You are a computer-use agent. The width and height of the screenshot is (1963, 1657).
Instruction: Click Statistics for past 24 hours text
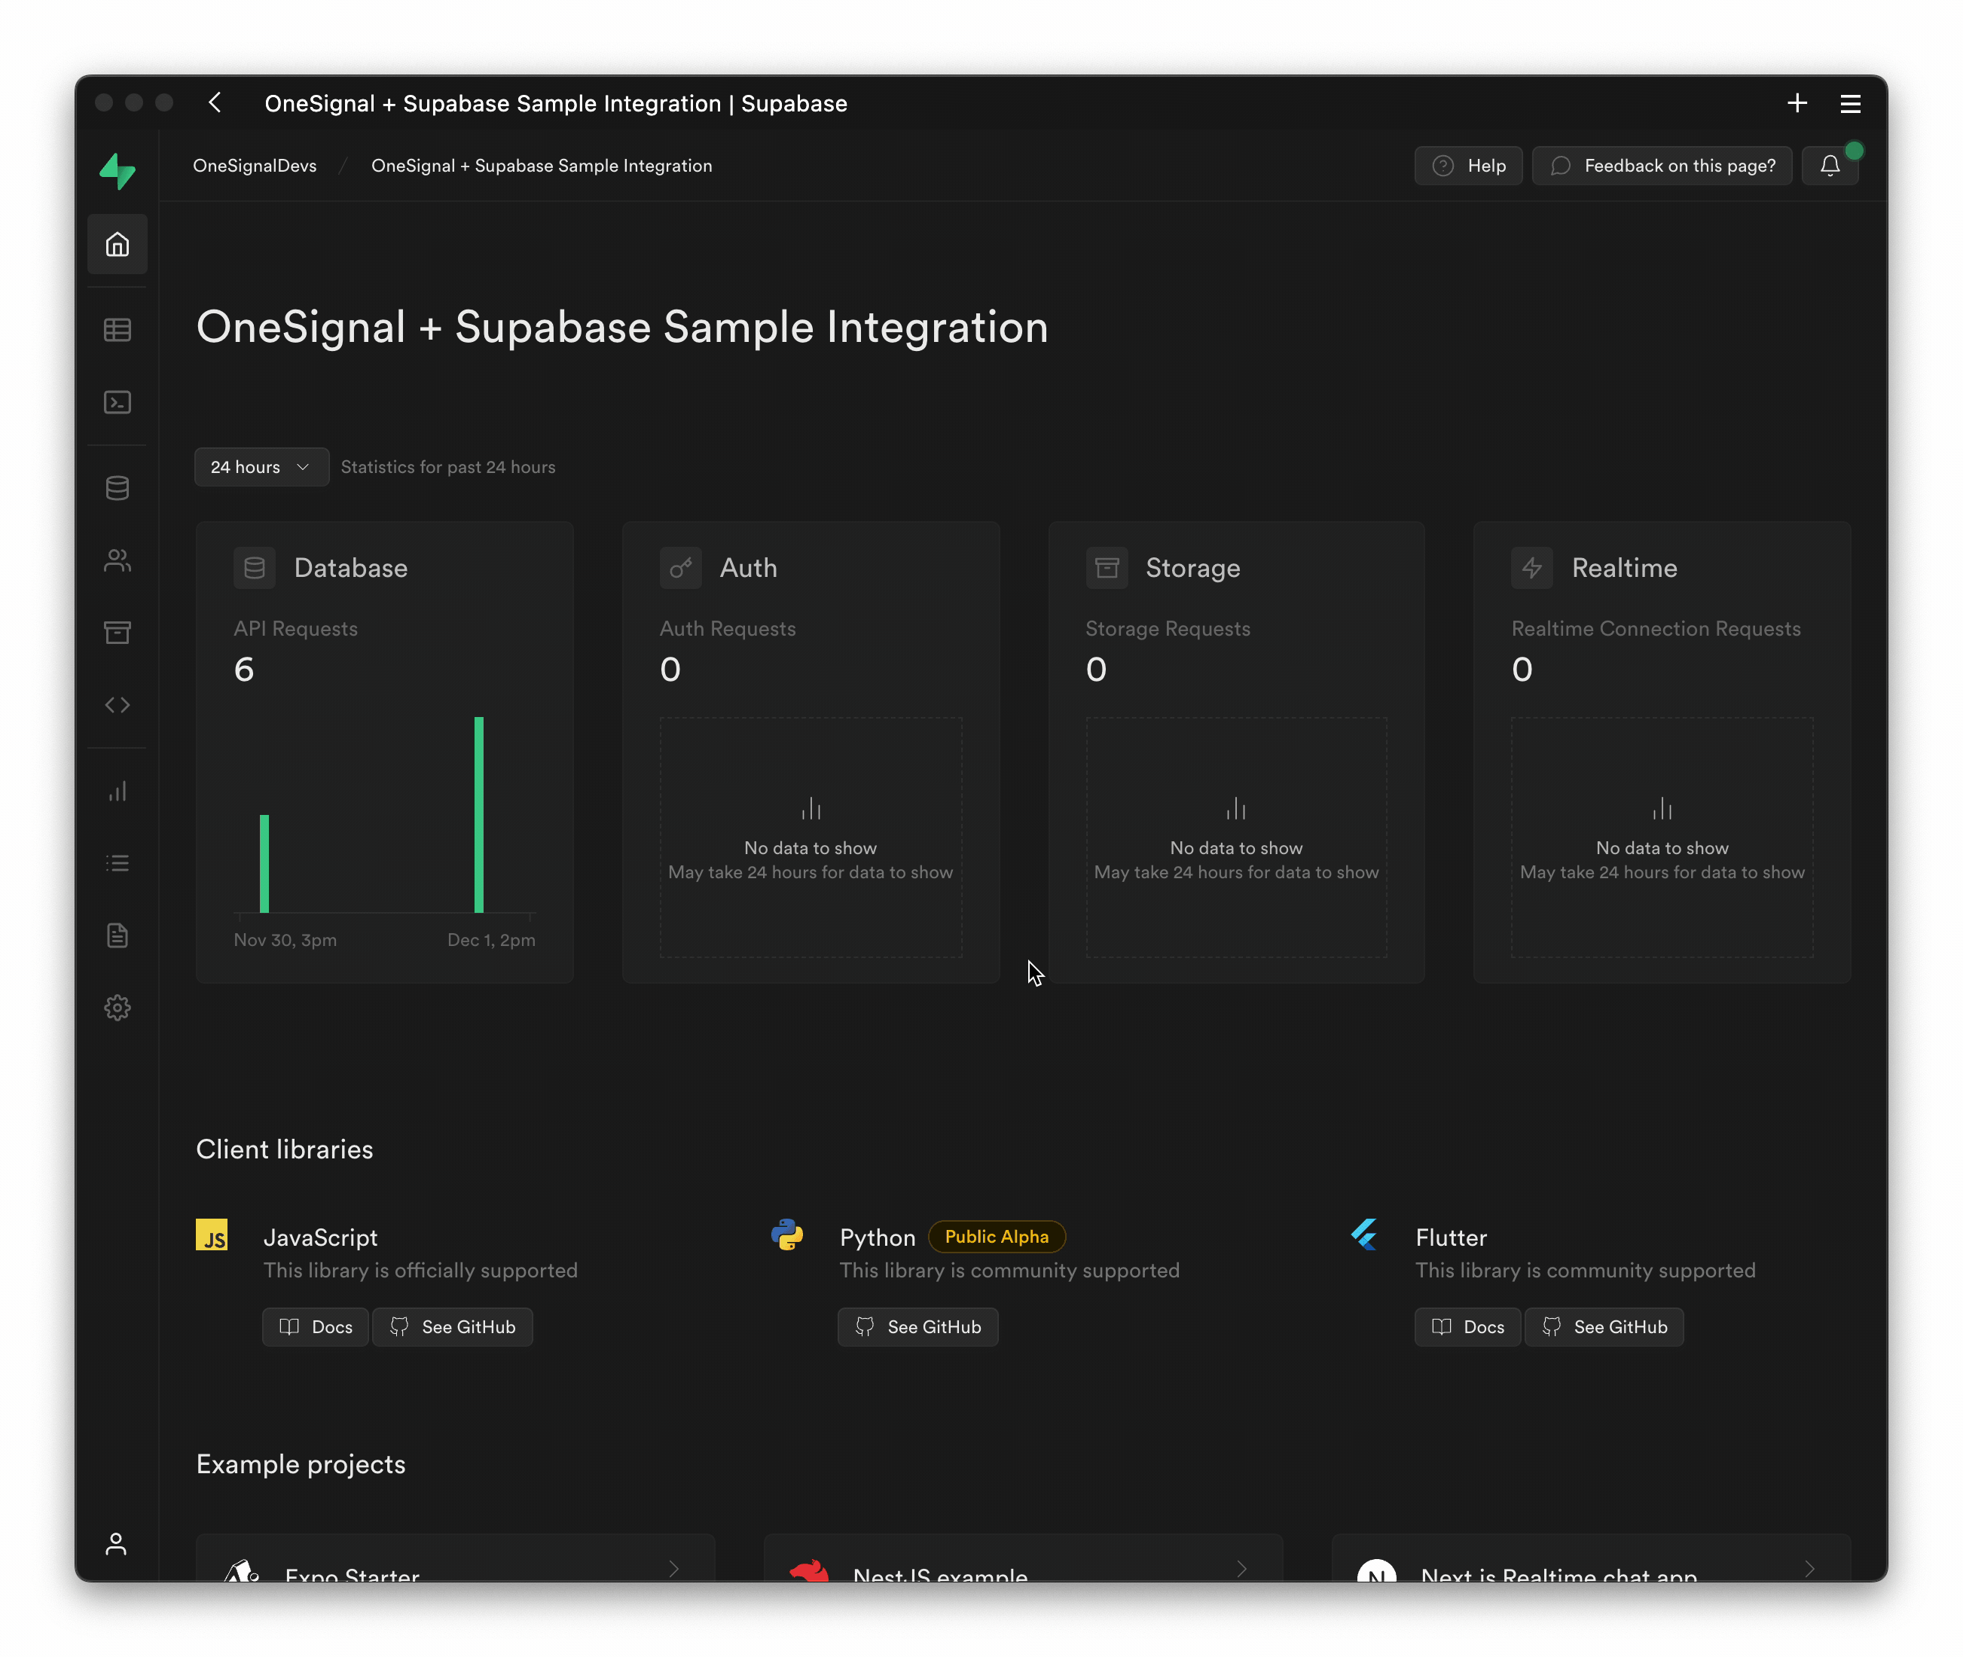(x=448, y=467)
